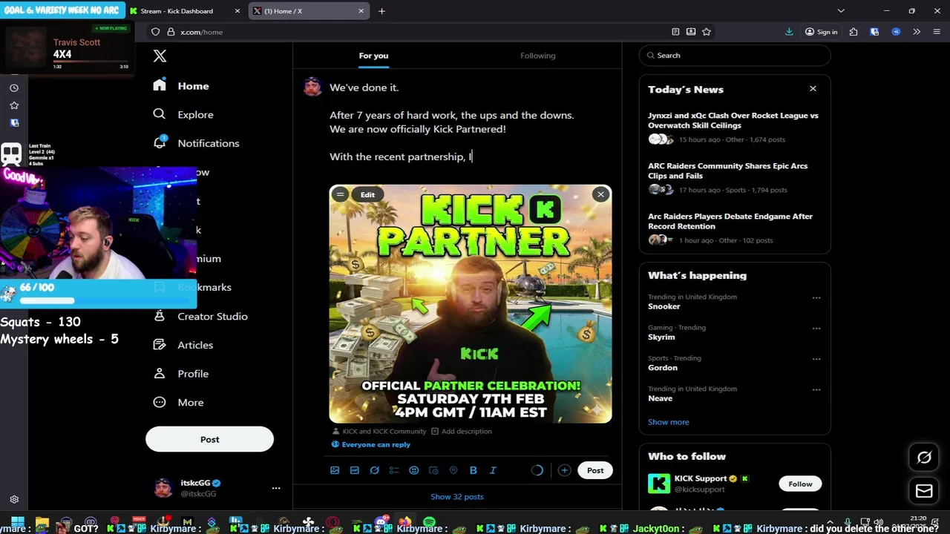
Task: Open the X logo home link
Action: pyautogui.click(x=160, y=56)
